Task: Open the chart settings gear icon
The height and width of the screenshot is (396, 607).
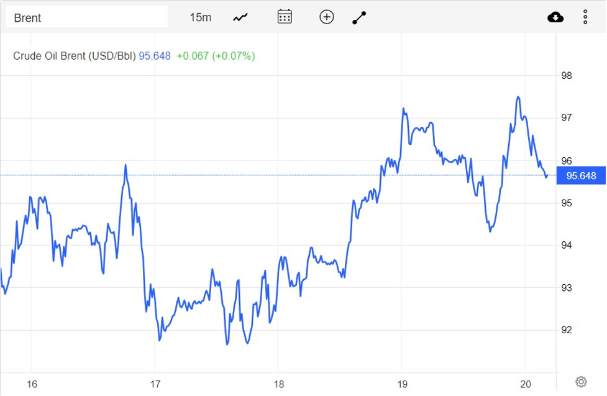Action: click(581, 380)
